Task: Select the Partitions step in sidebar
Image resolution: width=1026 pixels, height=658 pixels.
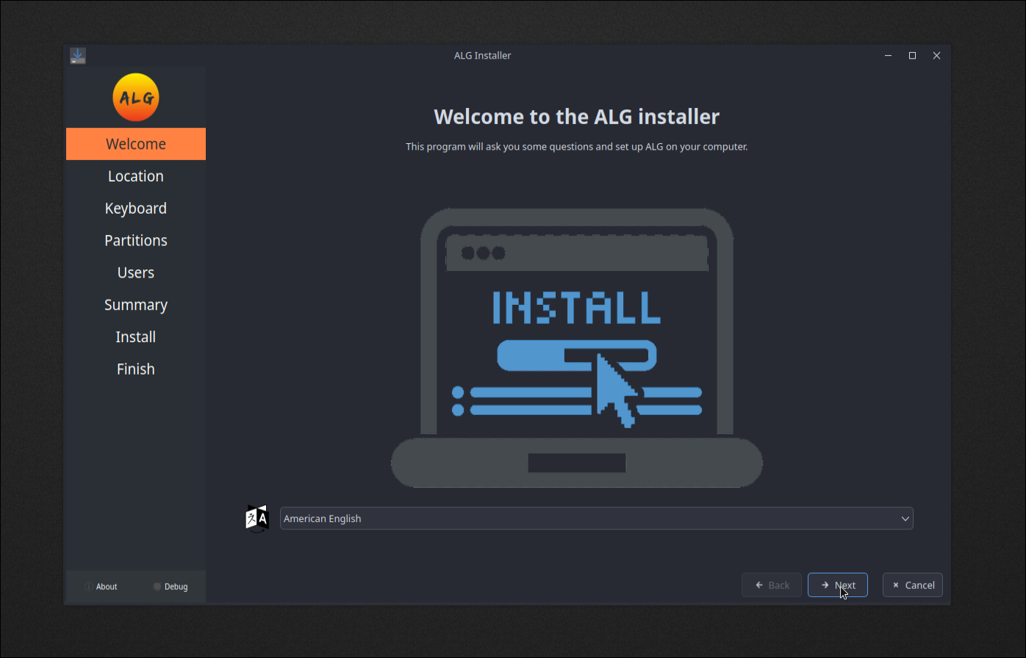Action: tap(136, 240)
